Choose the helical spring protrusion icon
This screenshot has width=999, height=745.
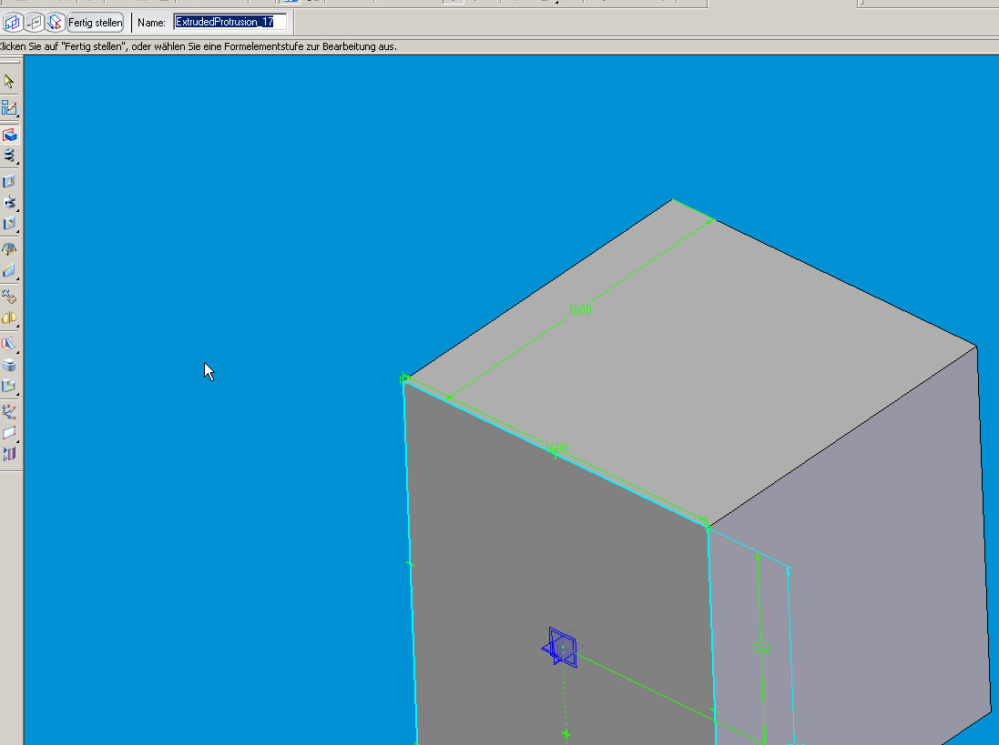9,156
